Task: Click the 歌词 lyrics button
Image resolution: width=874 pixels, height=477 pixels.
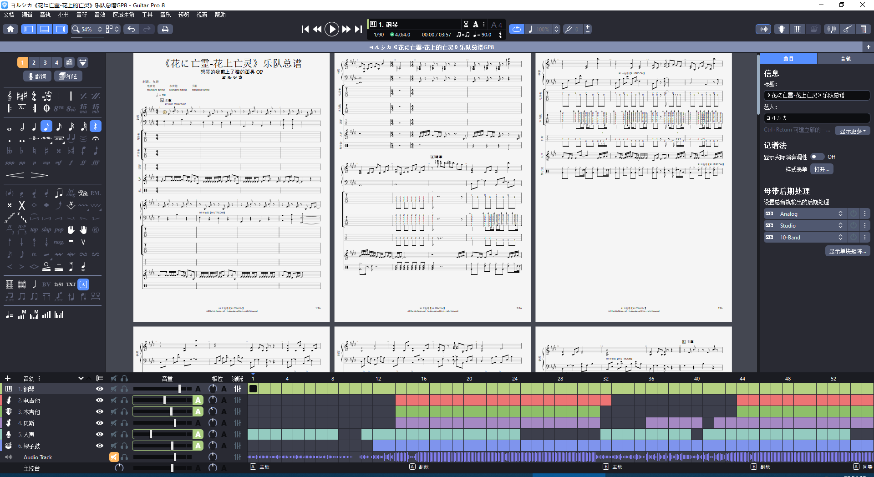Action: [x=37, y=76]
